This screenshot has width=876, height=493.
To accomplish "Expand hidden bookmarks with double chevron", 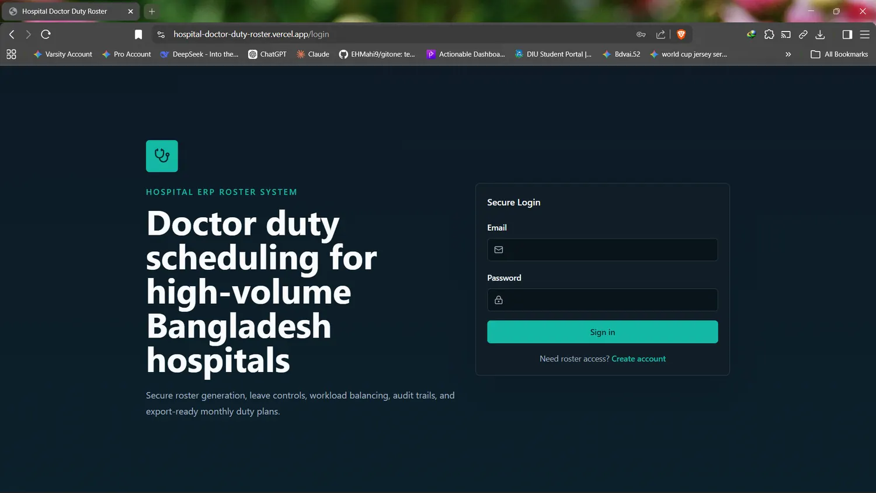I will coord(788,54).
